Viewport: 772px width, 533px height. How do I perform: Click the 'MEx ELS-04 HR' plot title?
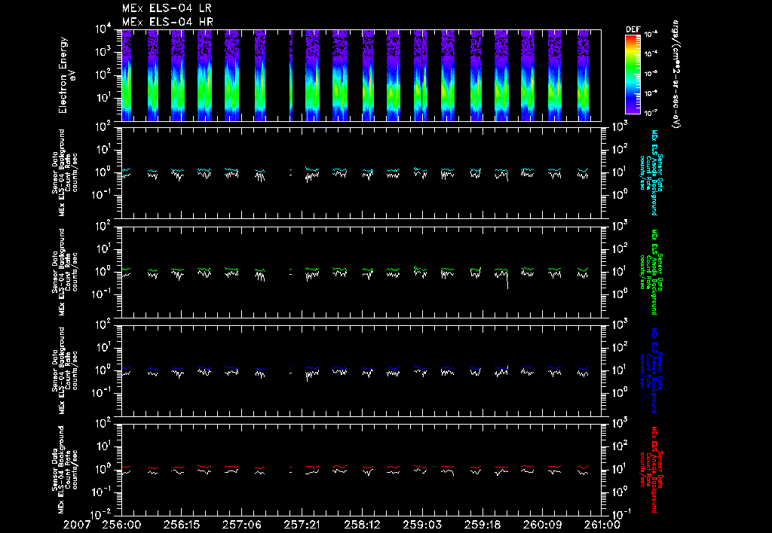tap(167, 22)
